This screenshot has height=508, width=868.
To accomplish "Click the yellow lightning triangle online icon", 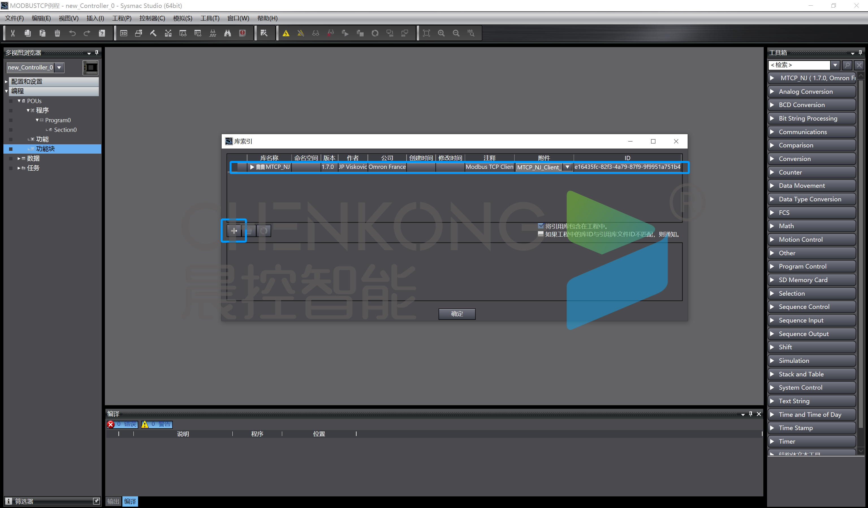I will tap(286, 33).
